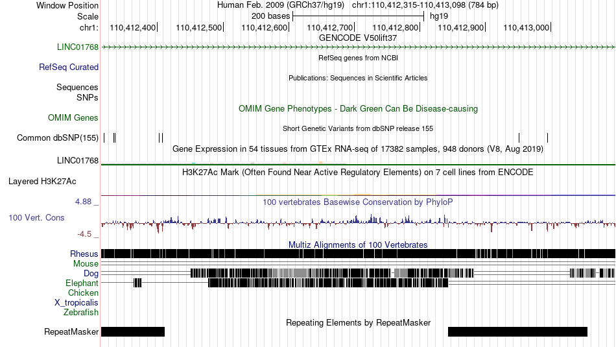Viewport: 616px width, 347px height.
Task: Click the H3K27Ac Mark track title
Action: (358, 173)
